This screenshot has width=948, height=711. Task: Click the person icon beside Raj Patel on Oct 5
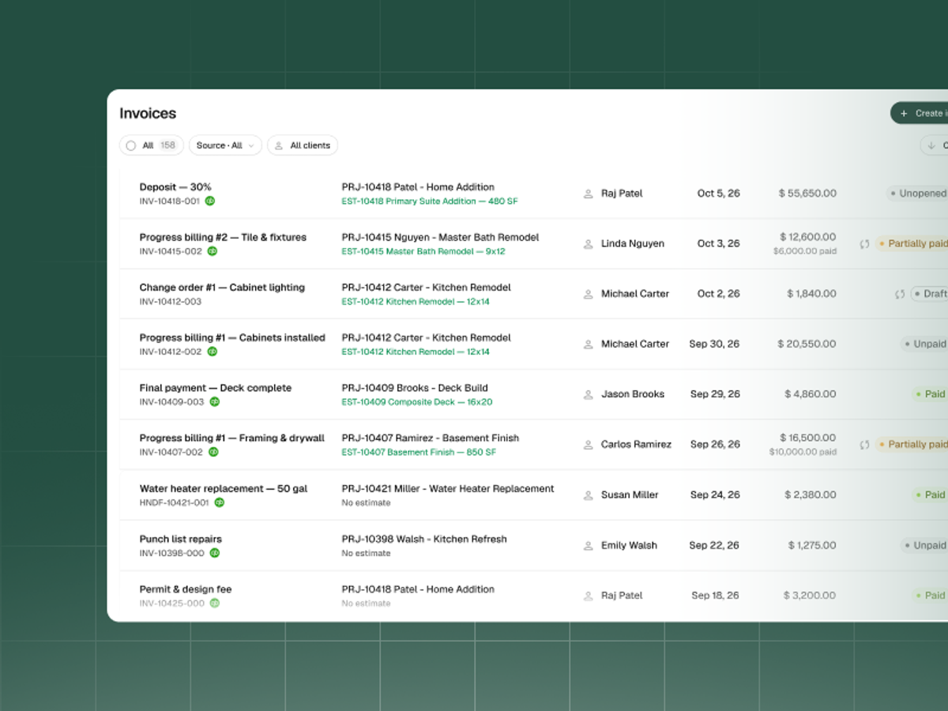[x=588, y=194]
